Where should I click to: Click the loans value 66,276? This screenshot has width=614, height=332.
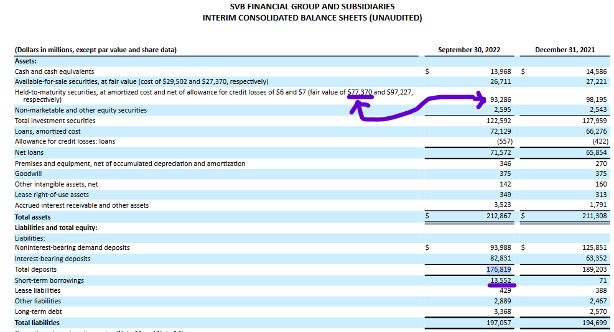(597, 131)
